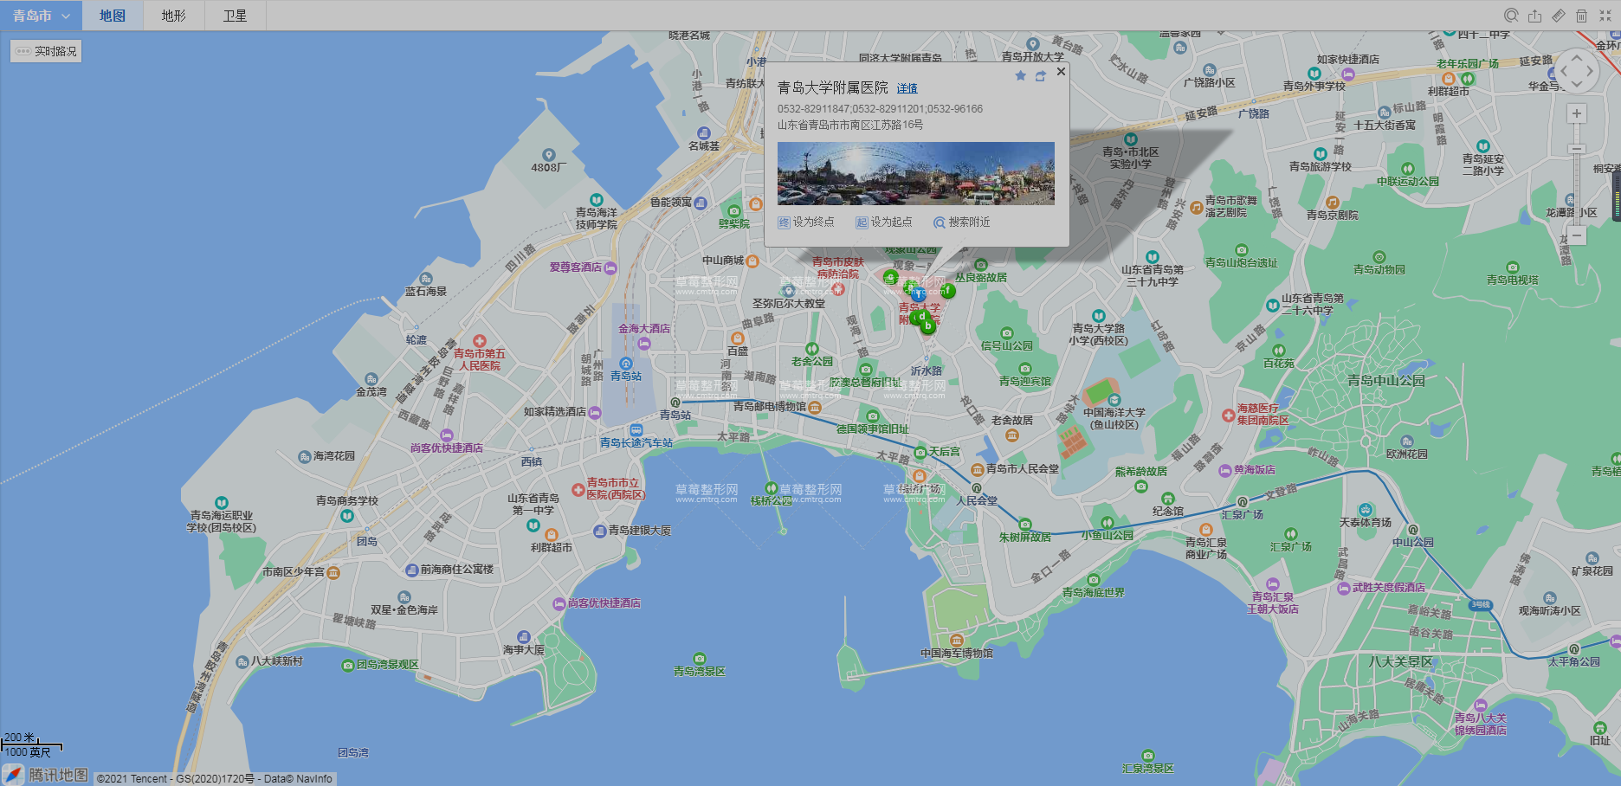Open 详情 details link for the hospital
Image resolution: width=1621 pixels, height=786 pixels.
(x=907, y=88)
